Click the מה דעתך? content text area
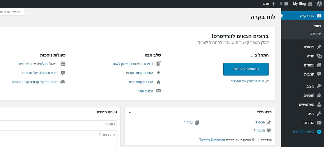Viewport: 324px width, 147px height. (58, 139)
